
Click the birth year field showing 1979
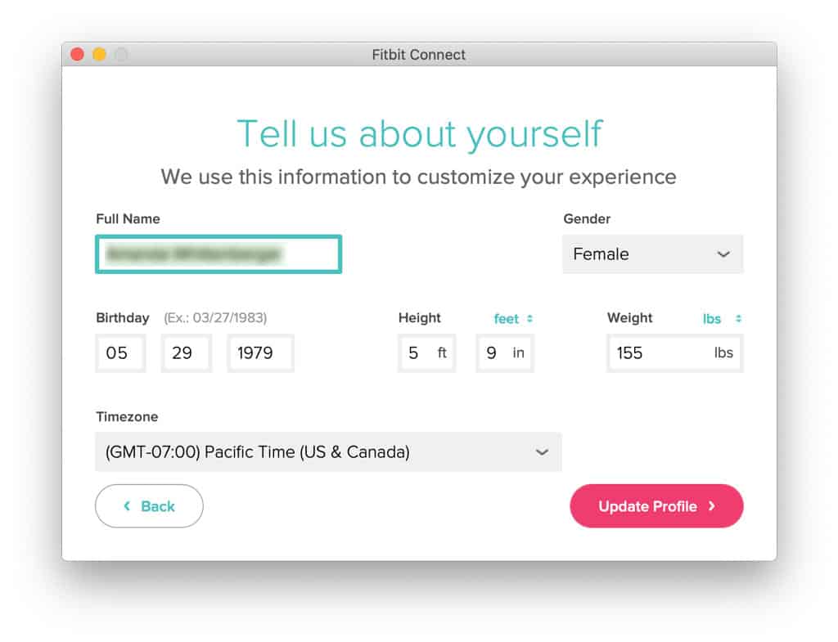pyautogui.click(x=260, y=353)
